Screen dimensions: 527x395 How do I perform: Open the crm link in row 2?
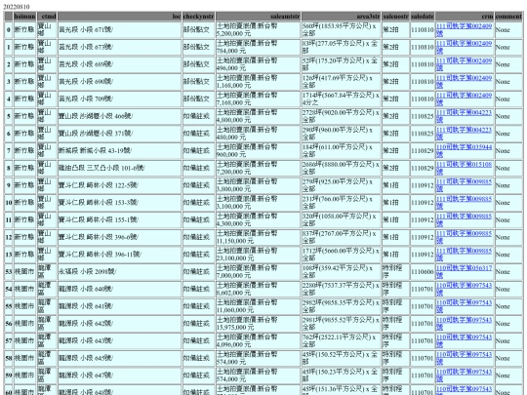(464, 64)
